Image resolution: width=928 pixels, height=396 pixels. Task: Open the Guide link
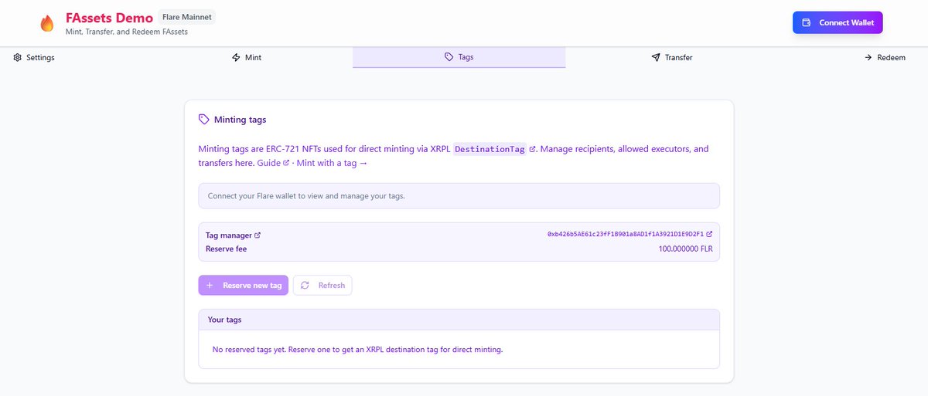click(273, 163)
